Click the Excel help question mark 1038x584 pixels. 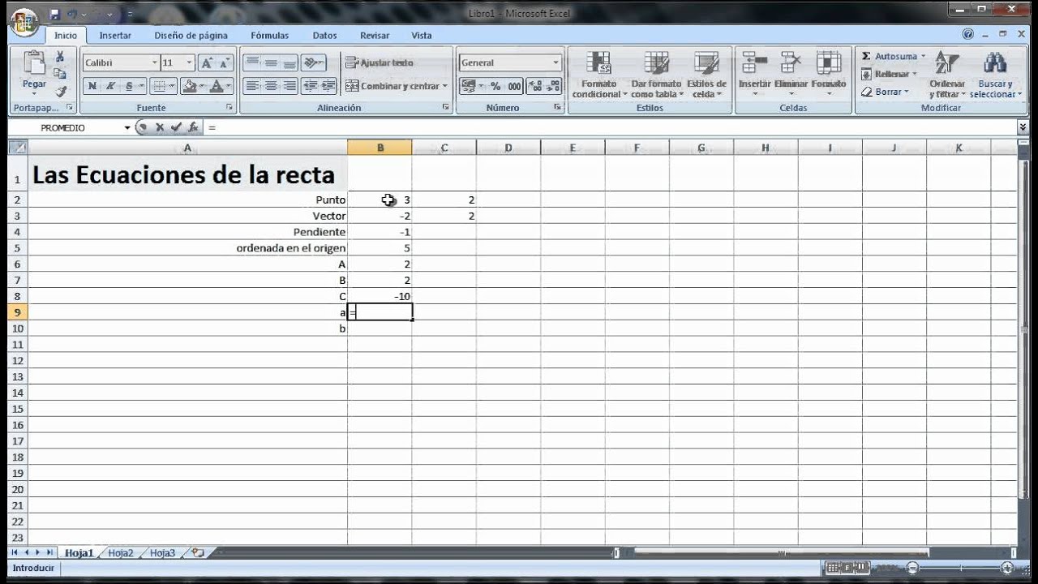coord(967,34)
